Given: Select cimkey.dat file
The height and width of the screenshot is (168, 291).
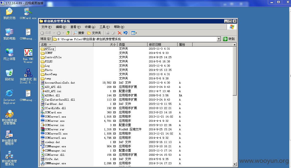Looking at the screenshot, I should (50, 142).
